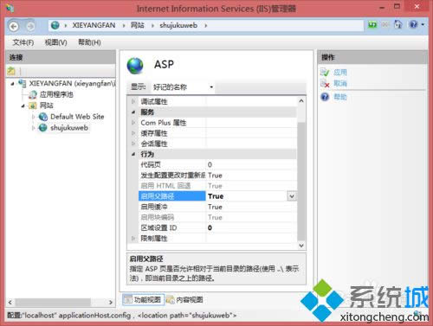Click the 取消 (Cancel) action
433x326 pixels.
(340, 84)
